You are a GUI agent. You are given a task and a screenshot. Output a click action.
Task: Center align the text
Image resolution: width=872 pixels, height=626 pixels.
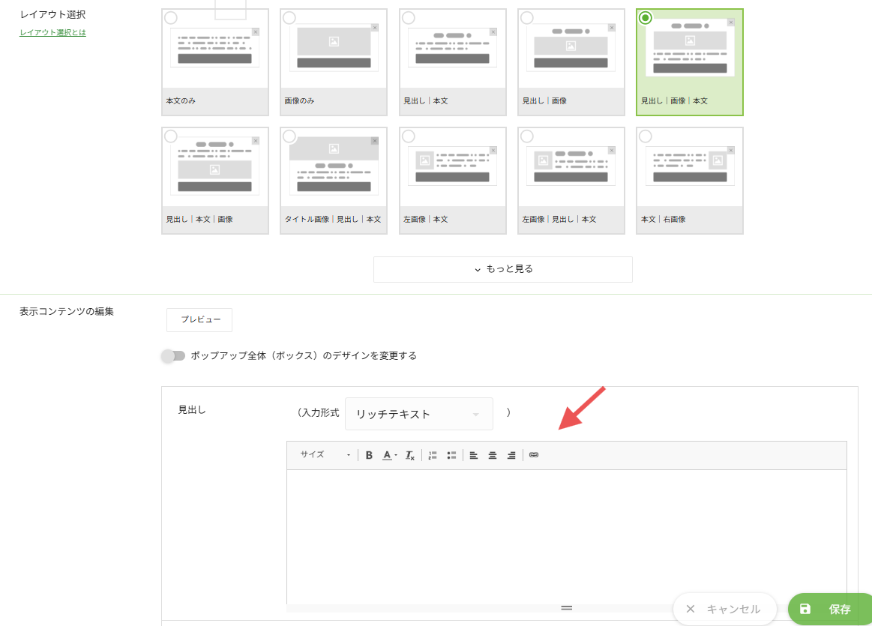click(493, 455)
